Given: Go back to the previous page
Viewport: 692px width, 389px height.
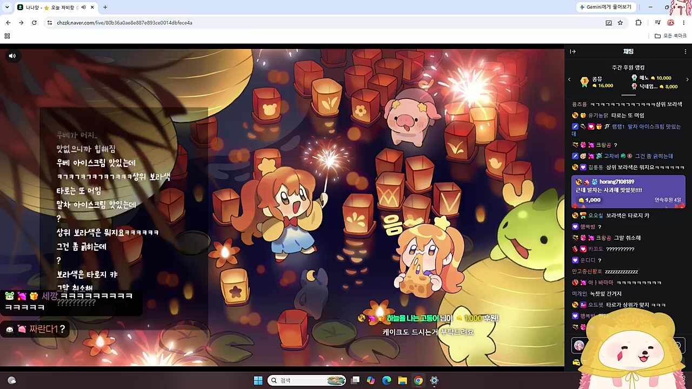Looking at the screenshot, I should click(8, 23).
